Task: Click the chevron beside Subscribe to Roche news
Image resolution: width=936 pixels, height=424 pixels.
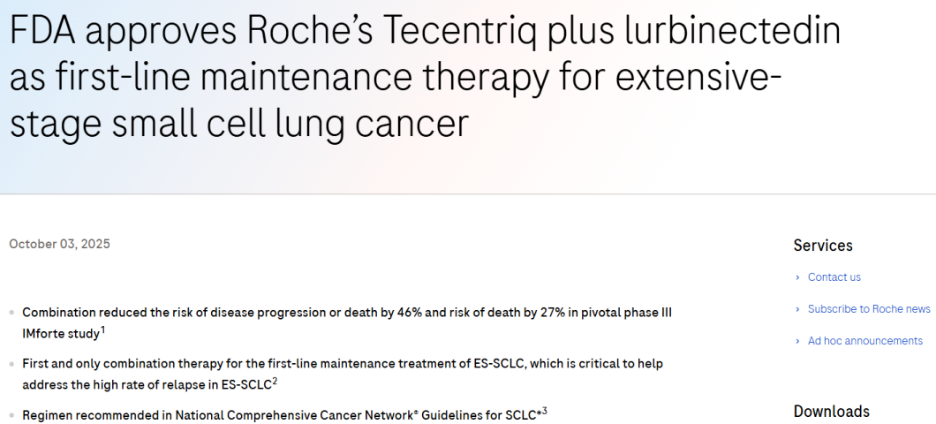Action: pos(797,309)
